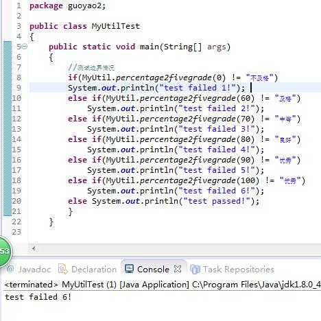
Task: Click percentage2fivegrade(60) call
Action: click(197, 98)
